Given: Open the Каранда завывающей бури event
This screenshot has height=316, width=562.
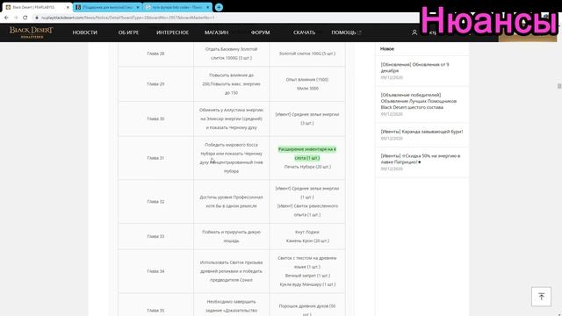Looking at the screenshot, I should [x=421, y=132].
